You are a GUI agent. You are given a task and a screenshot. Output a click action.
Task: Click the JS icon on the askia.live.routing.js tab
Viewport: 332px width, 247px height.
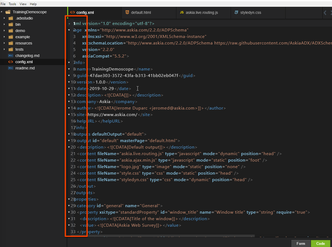pos(181,12)
